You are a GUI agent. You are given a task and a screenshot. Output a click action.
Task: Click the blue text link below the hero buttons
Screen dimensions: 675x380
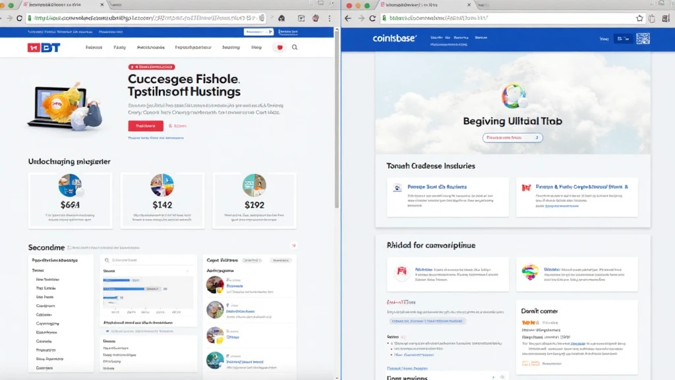click(x=156, y=138)
